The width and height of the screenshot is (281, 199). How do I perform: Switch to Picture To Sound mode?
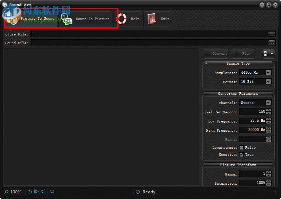click(x=31, y=19)
